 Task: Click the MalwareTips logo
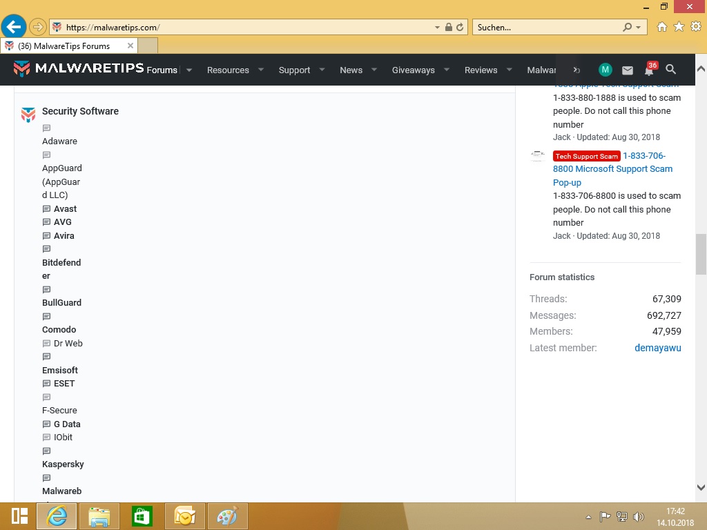coord(79,68)
